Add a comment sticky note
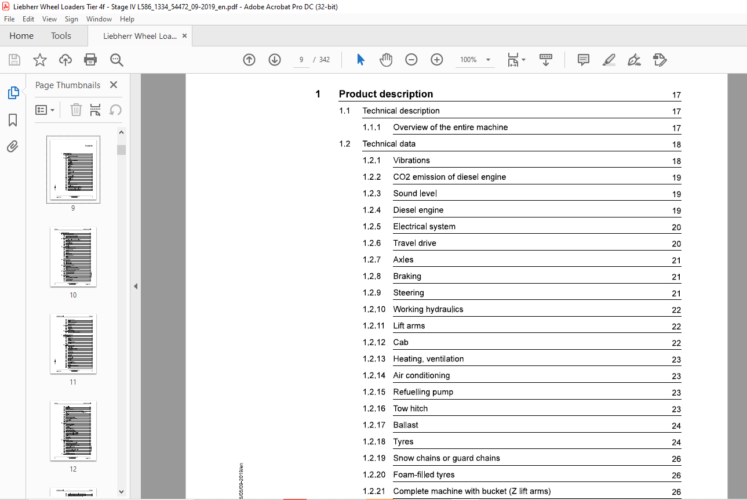Viewport: 747px width, 500px height. point(584,60)
